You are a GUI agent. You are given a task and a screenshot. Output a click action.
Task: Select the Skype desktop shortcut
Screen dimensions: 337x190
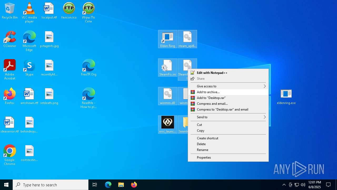[29, 68]
